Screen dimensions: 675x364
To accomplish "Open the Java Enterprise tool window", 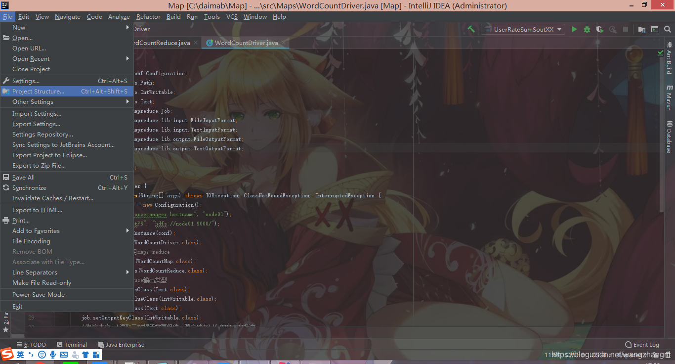I will tap(121, 345).
